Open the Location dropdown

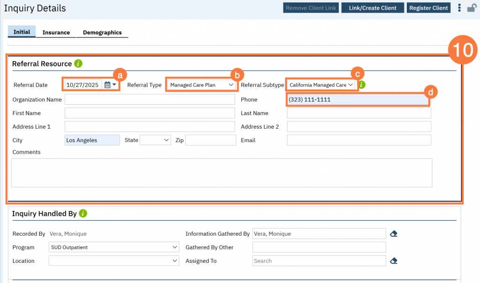[x=113, y=261]
